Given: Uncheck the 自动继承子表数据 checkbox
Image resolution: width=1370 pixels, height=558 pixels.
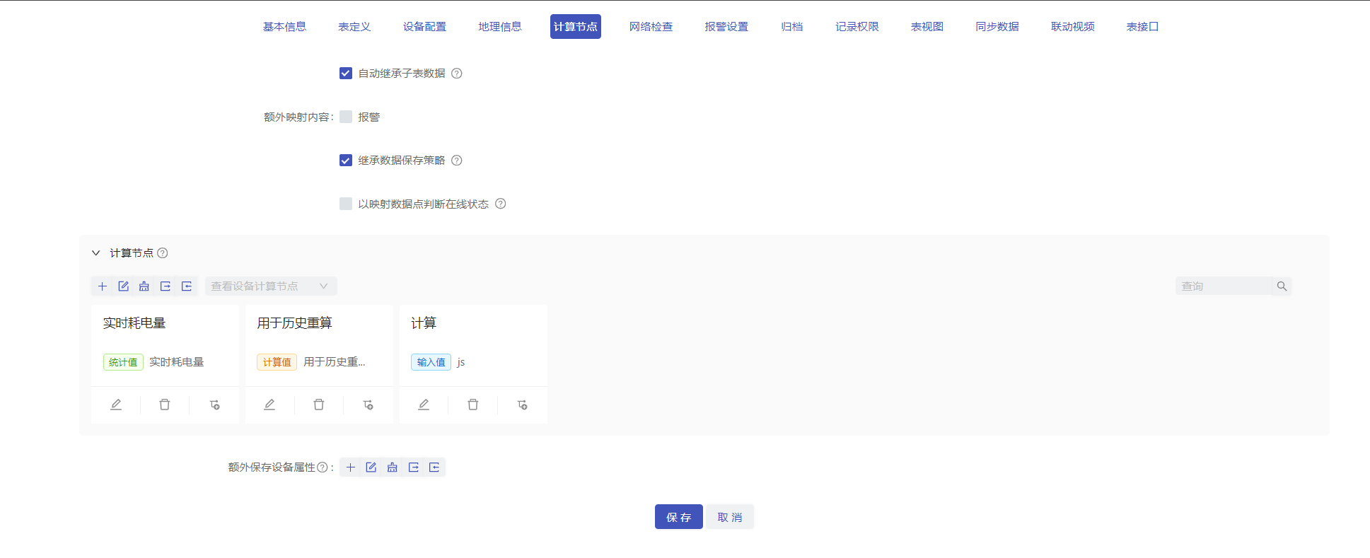Looking at the screenshot, I should click(x=346, y=74).
